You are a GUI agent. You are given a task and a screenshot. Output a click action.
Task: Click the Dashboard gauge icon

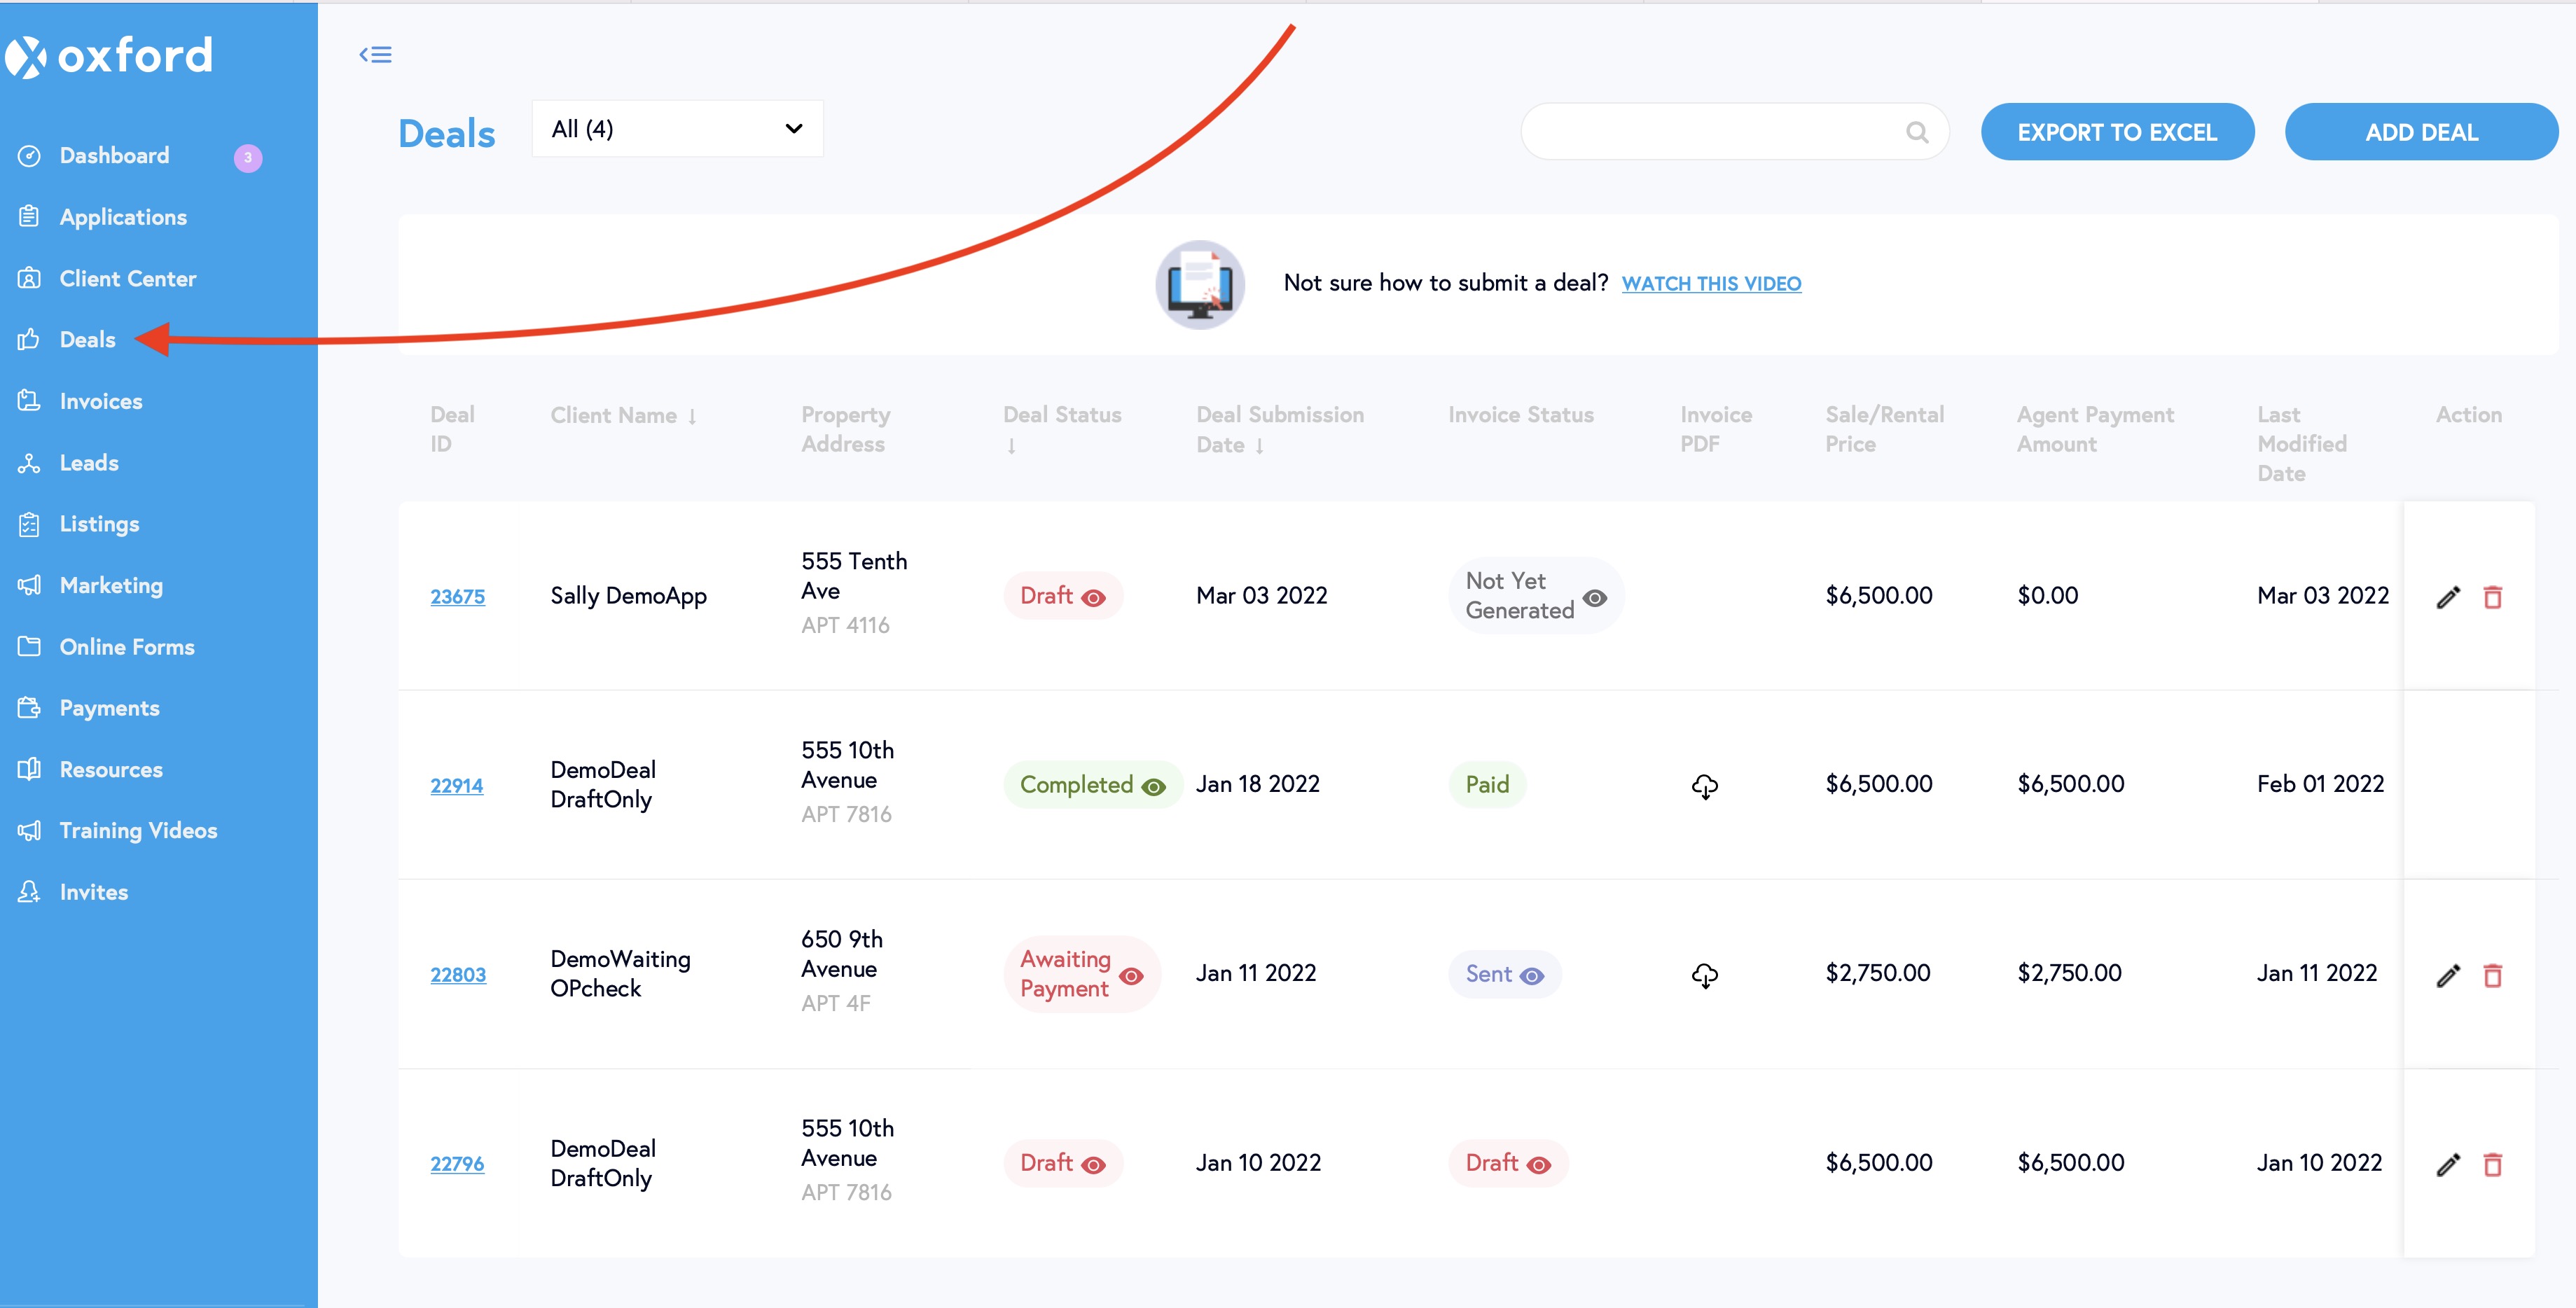pos(29,155)
